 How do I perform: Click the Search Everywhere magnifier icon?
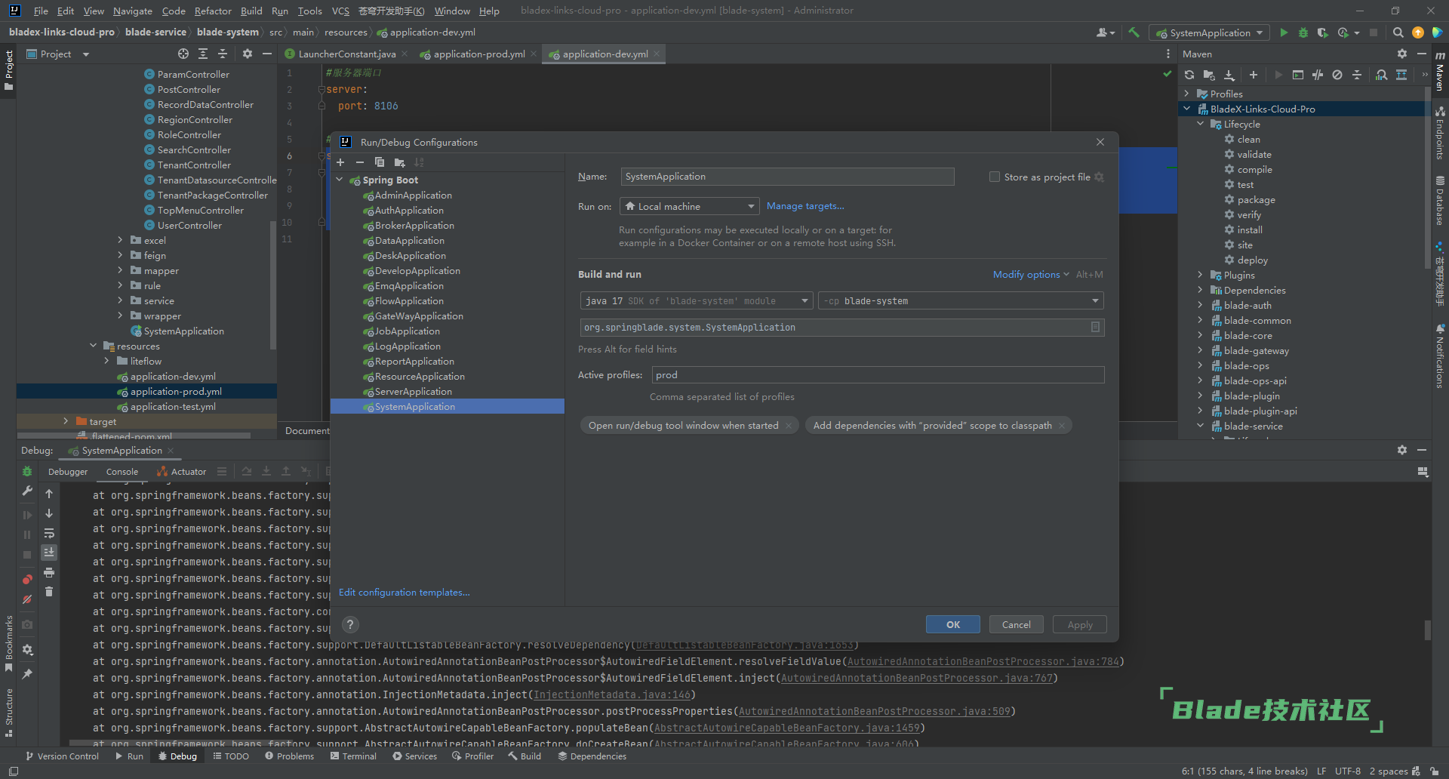[1398, 32]
